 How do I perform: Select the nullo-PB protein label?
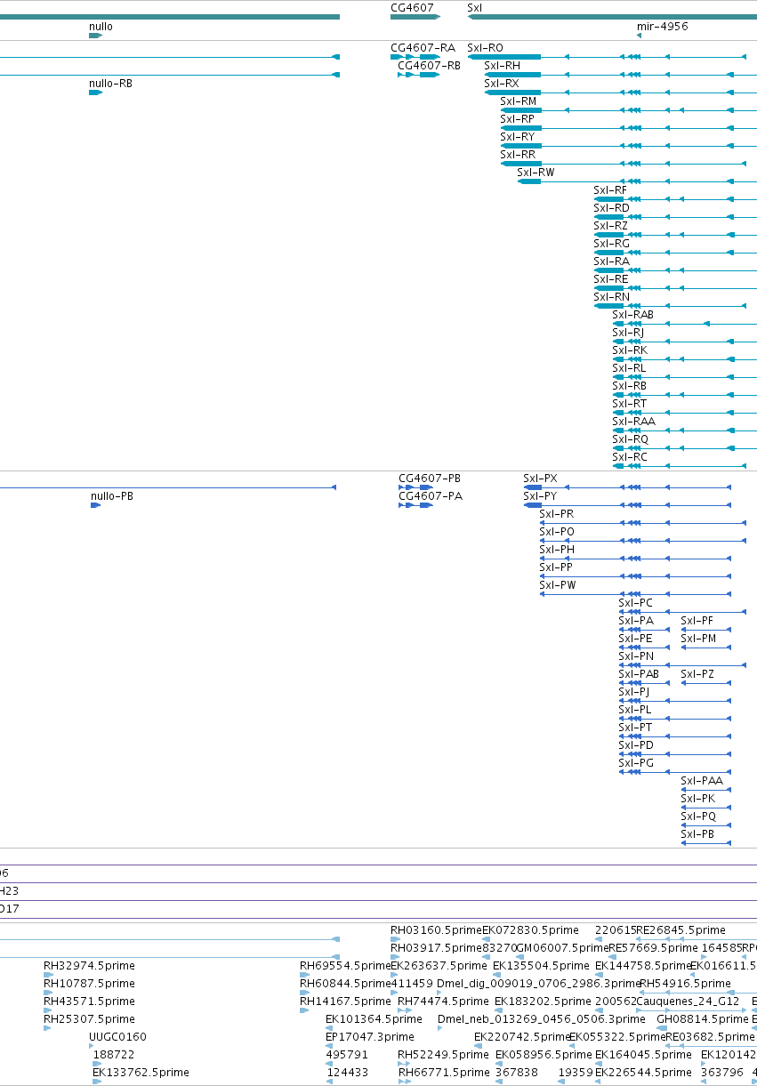[x=112, y=496]
